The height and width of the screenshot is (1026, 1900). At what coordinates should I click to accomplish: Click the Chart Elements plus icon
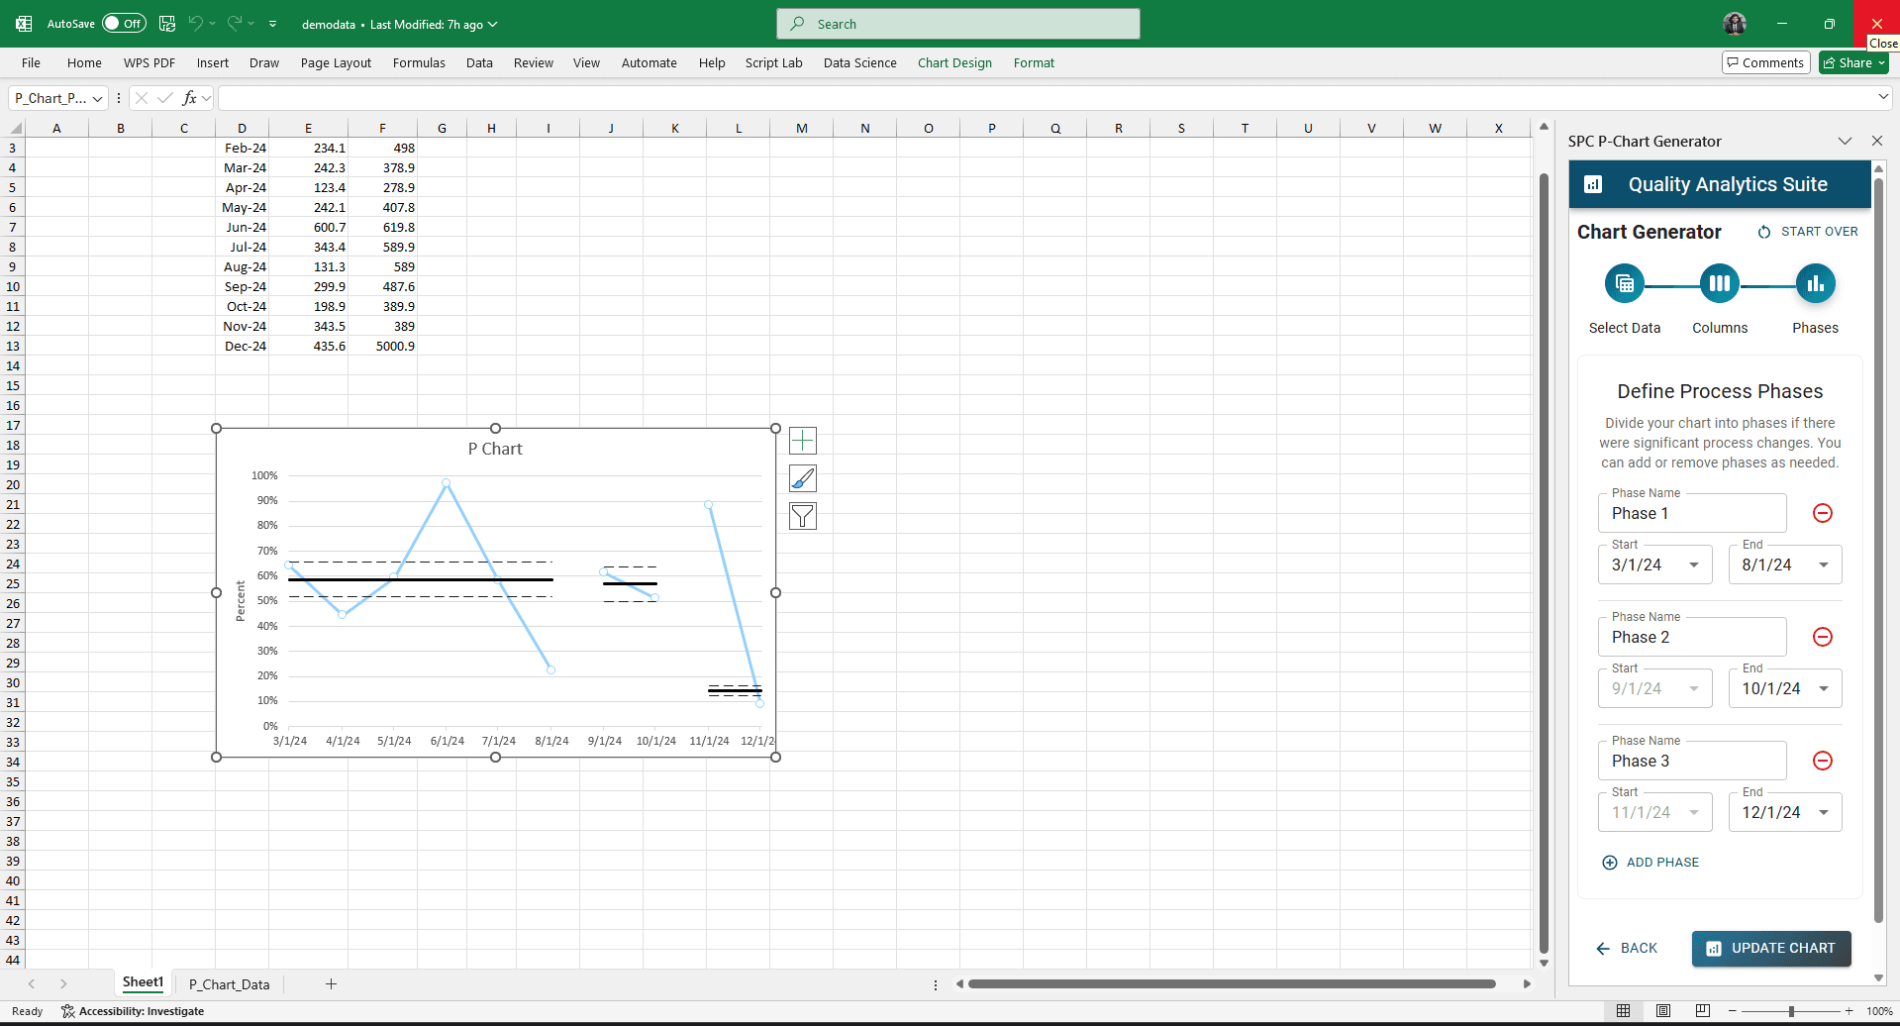tap(803, 441)
